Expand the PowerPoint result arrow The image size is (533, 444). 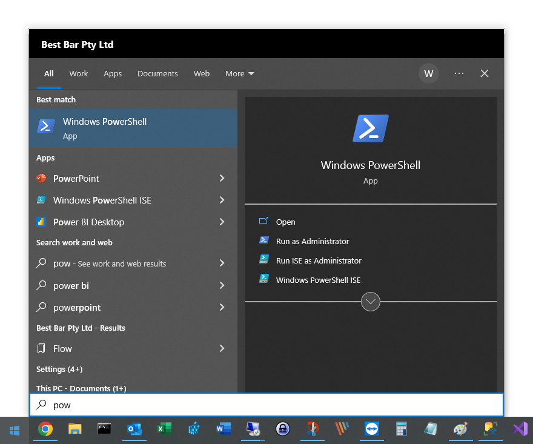222,178
